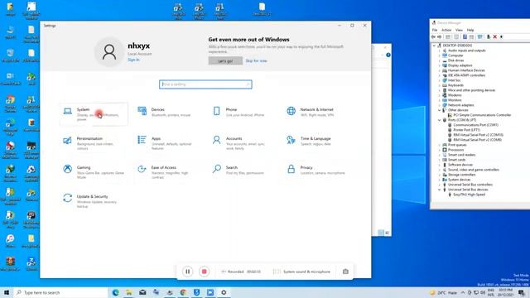This screenshot has height=298, width=530.
Task: Open the Devices settings category
Action: (168, 113)
